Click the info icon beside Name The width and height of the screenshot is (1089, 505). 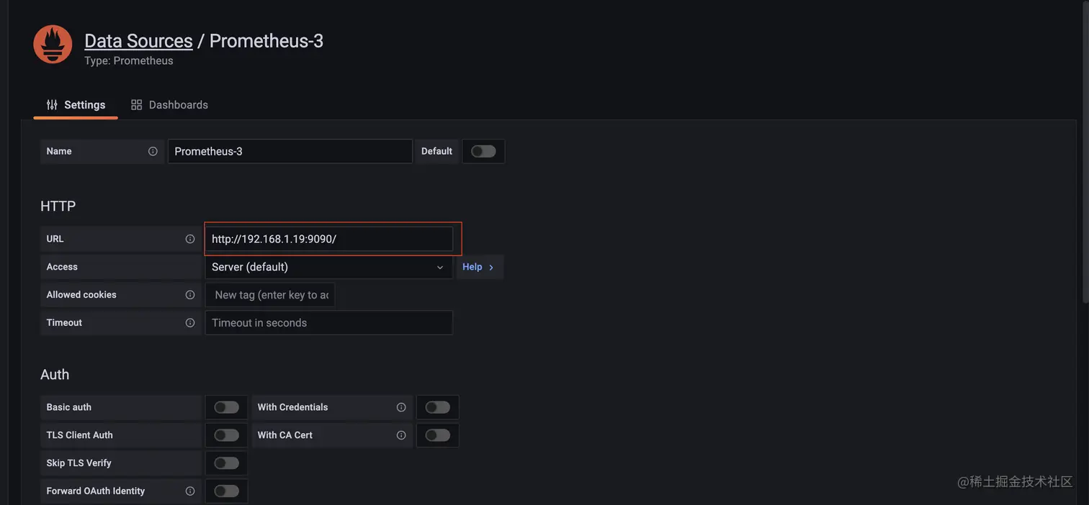point(153,151)
